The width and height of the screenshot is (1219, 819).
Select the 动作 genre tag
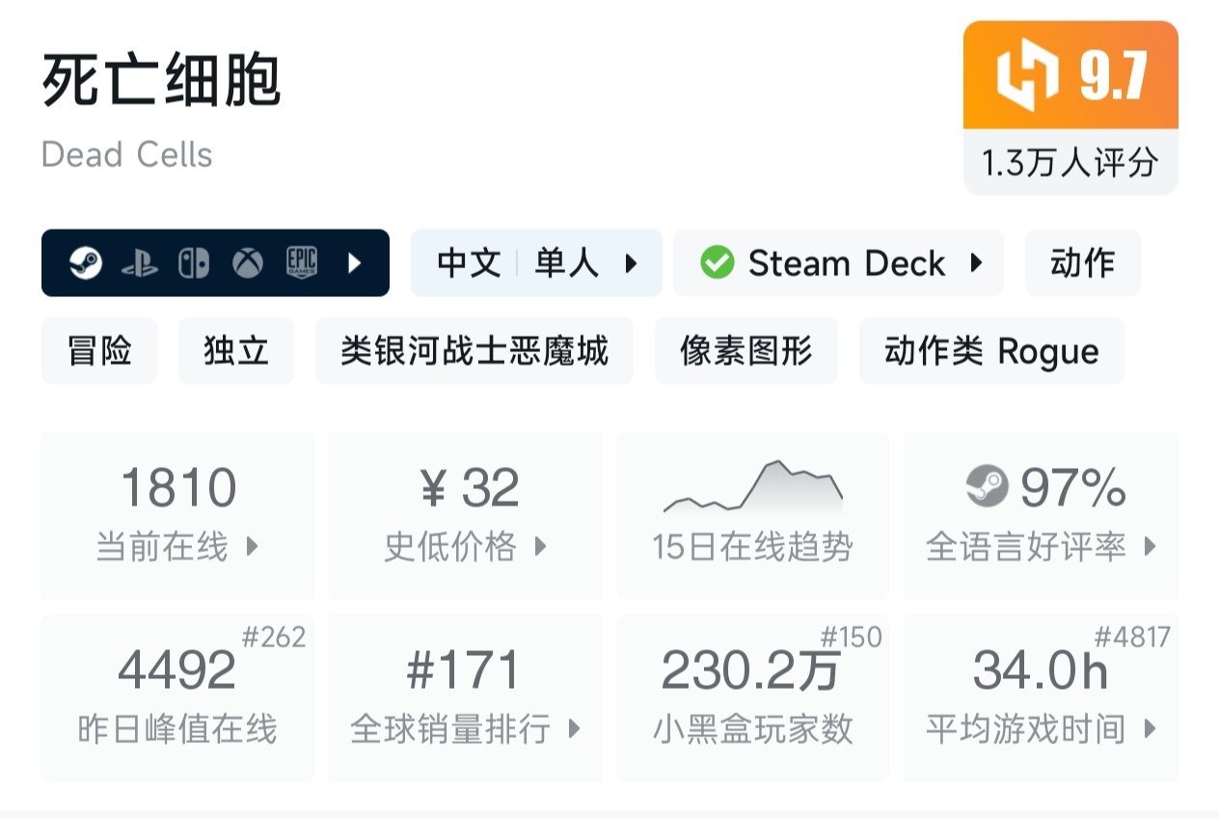pos(1082,263)
